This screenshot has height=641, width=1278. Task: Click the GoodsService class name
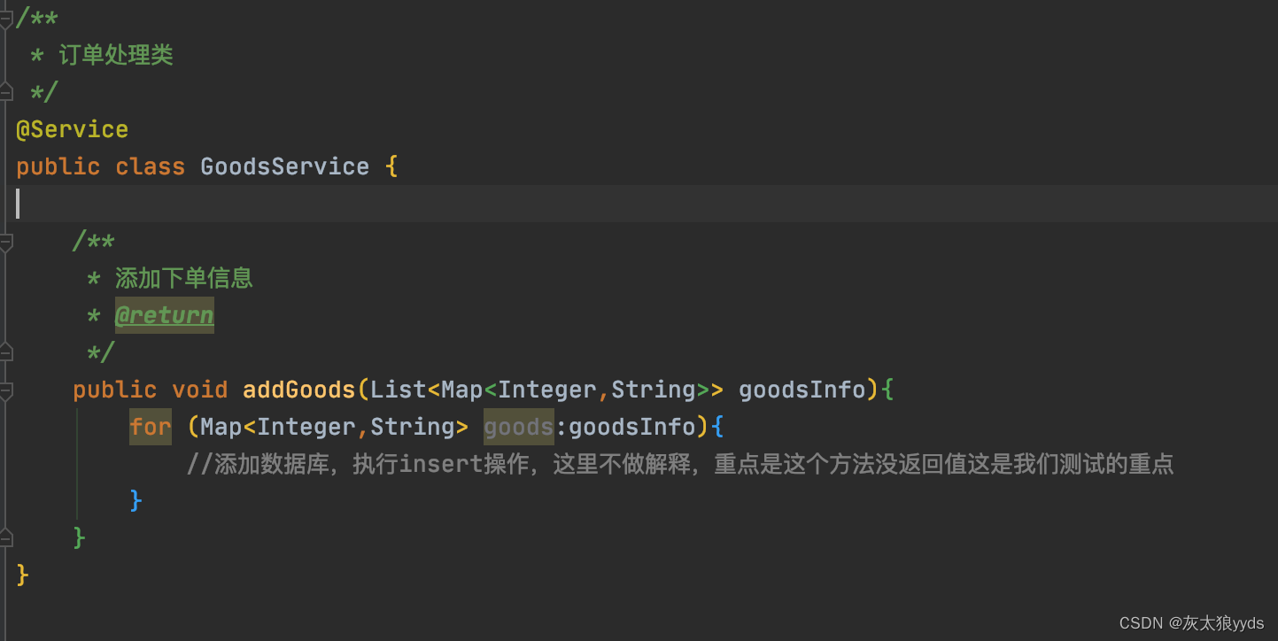(284, 166)
